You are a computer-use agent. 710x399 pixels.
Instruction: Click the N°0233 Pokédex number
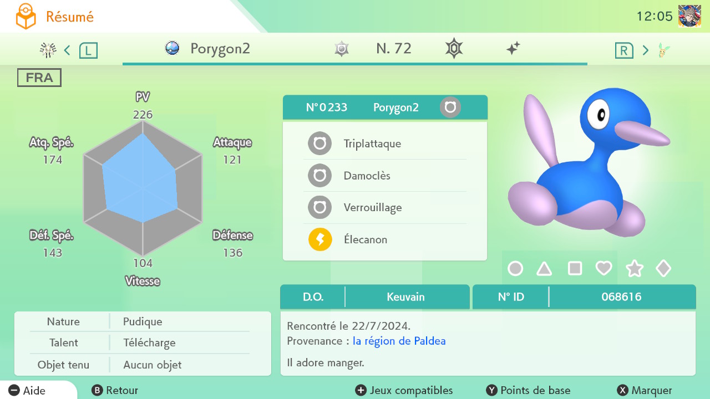click(x=327, y=108)
